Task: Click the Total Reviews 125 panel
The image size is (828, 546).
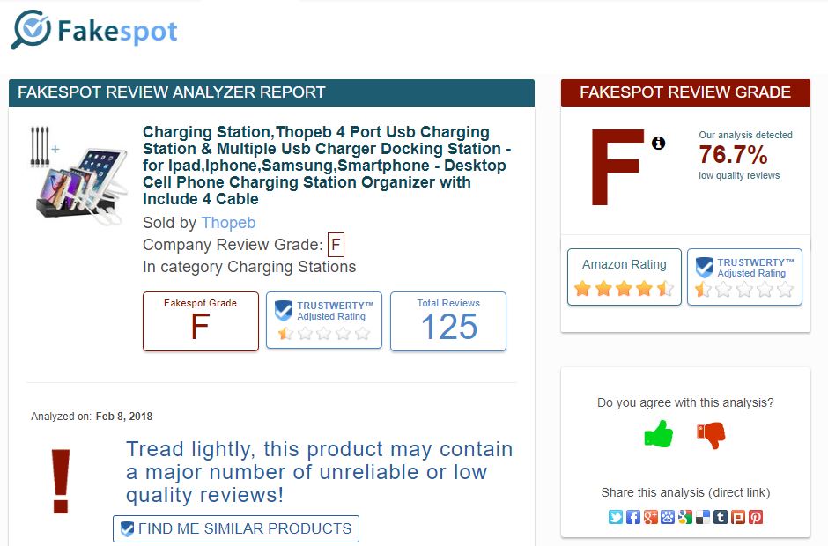Action: (x=448, y=321)
